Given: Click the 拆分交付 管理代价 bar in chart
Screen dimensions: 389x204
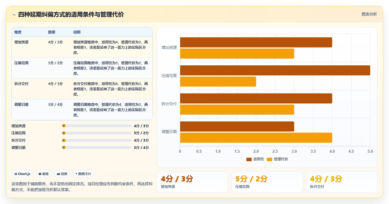Looking at the screenshot, I should coord(237,110).
